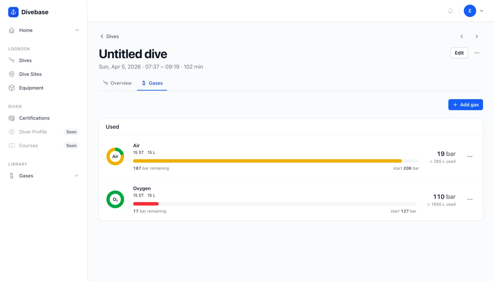Click the O₂ ring gas badge

point(115,199)
